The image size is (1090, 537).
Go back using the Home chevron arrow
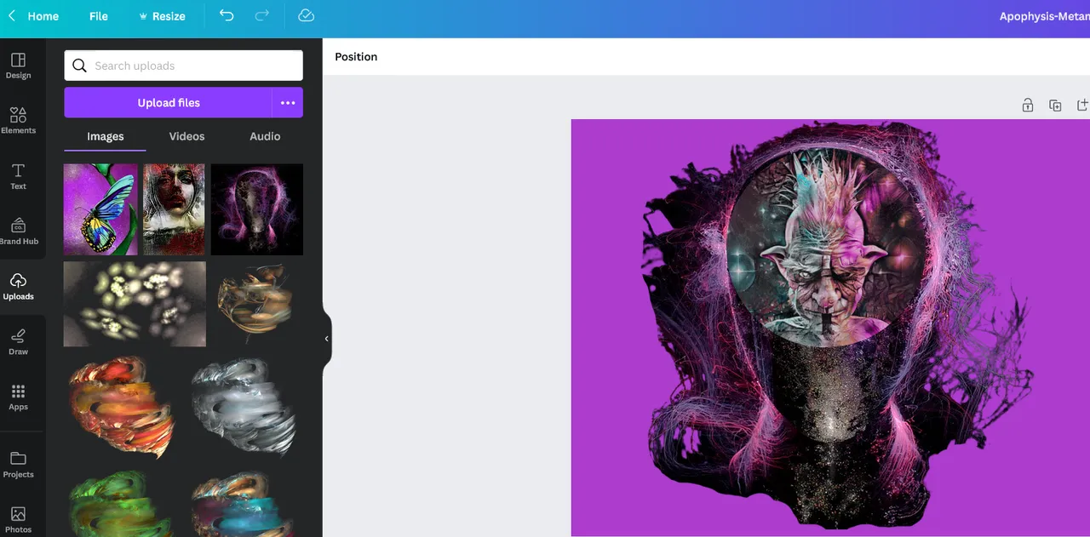pos(12,16)
